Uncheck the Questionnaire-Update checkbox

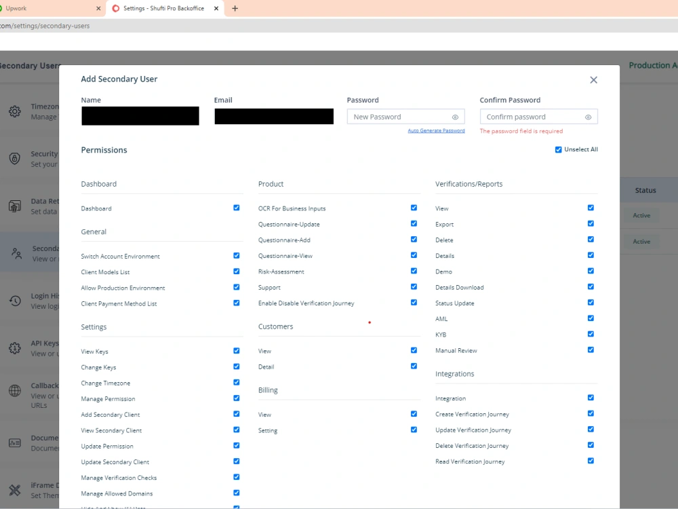[x=414, y=224]
